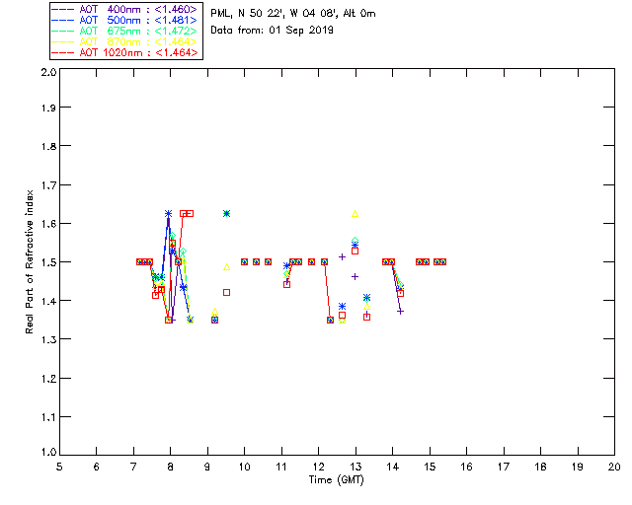632x505 pixels.
Task: Click the AOT 400nm legend entry
Action: pos(125,9)
